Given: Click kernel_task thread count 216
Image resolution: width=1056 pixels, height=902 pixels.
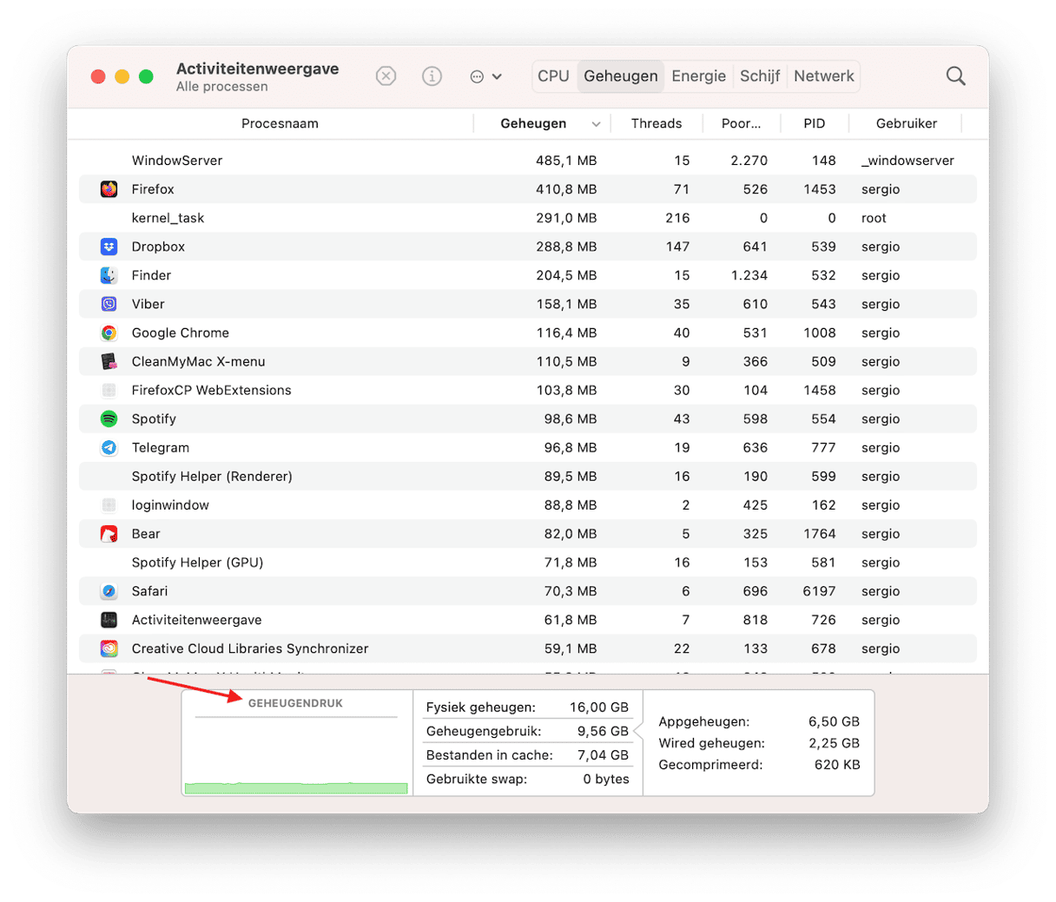Looking at the screenshot, I should [x=677, y=218].
